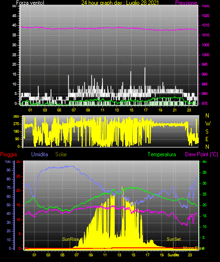This screenshot has width=220, height=262.
Task: Click the 'E' compass letter beside the wind direction graph
Action: (x=207, y=139)
